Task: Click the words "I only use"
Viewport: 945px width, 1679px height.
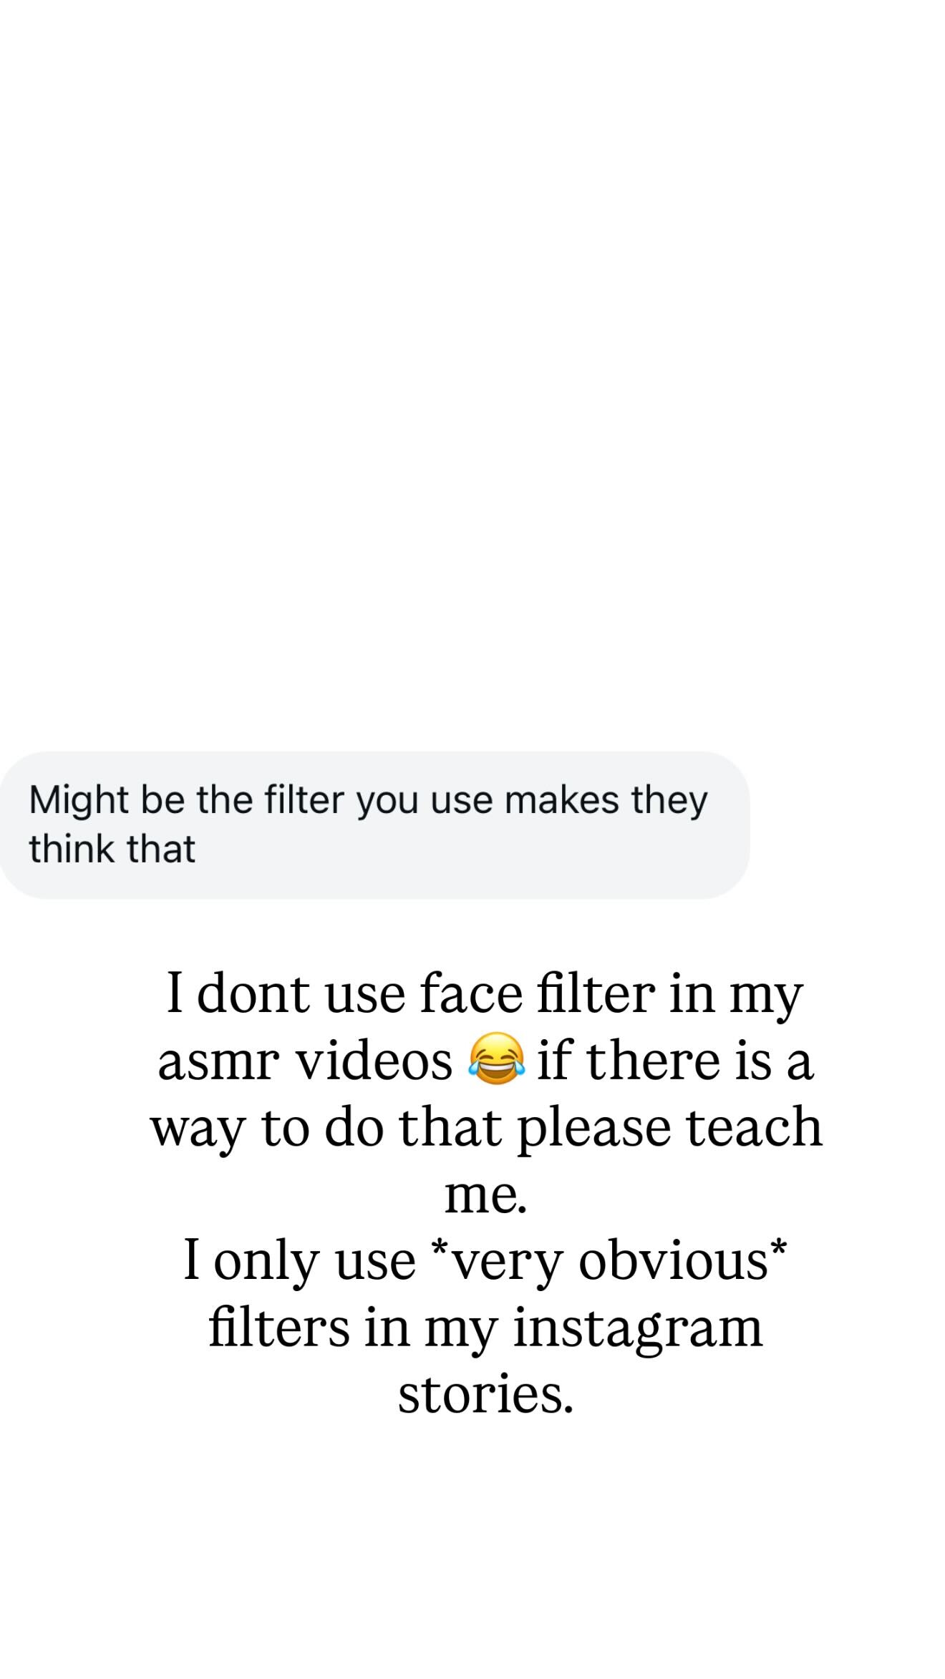Action: click(300, 1260)
